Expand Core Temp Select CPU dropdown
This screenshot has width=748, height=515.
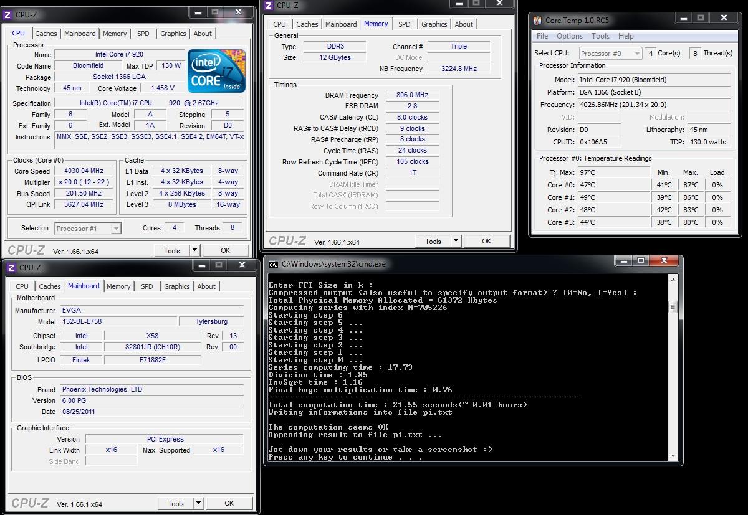coord(636,54)
